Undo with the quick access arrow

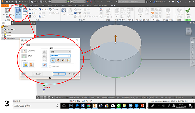[x=20, y=2]
